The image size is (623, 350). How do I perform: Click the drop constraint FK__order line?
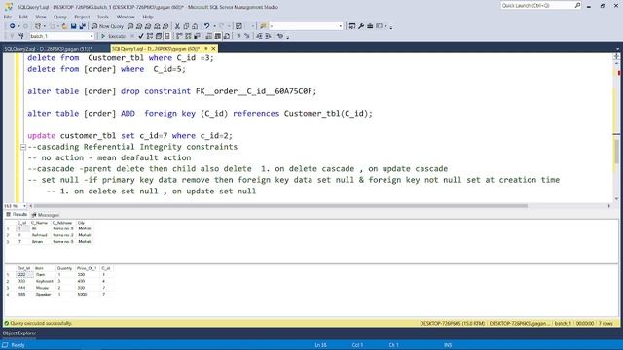tap(172, 91)
